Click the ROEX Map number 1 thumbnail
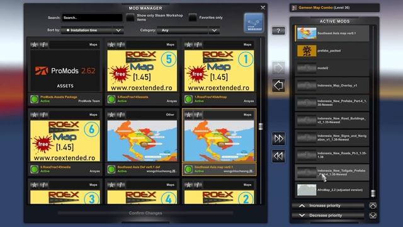Image resolution: width=403 pixels, height=227 pixels. [219, 71]
